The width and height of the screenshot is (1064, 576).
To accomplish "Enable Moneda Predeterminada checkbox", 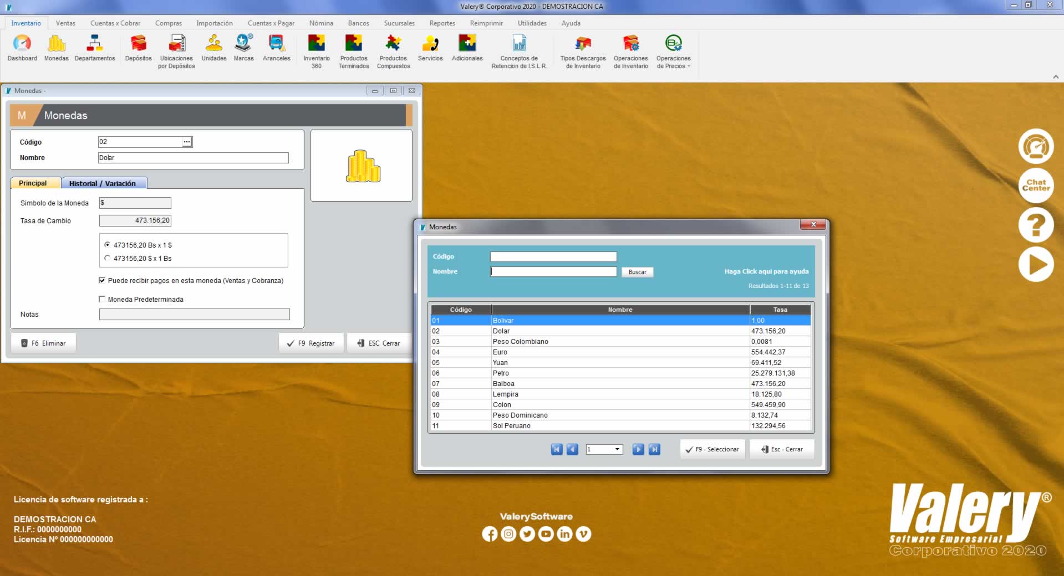I will coord(102,299).
